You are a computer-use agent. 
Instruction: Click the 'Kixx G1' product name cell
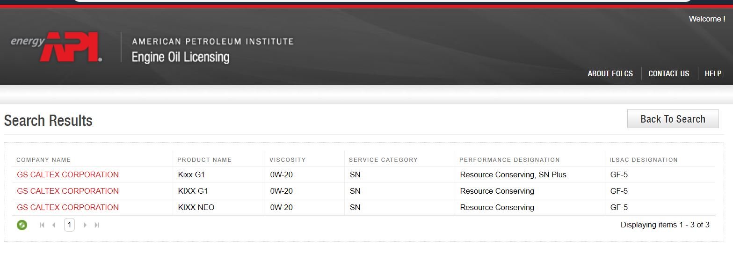191,175
